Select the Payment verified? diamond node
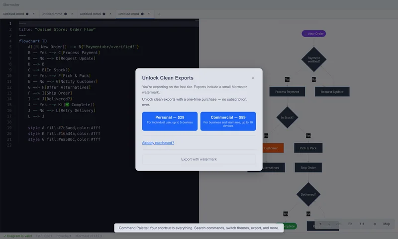This screenshot has height=239, width=398. tap(314, 60)
